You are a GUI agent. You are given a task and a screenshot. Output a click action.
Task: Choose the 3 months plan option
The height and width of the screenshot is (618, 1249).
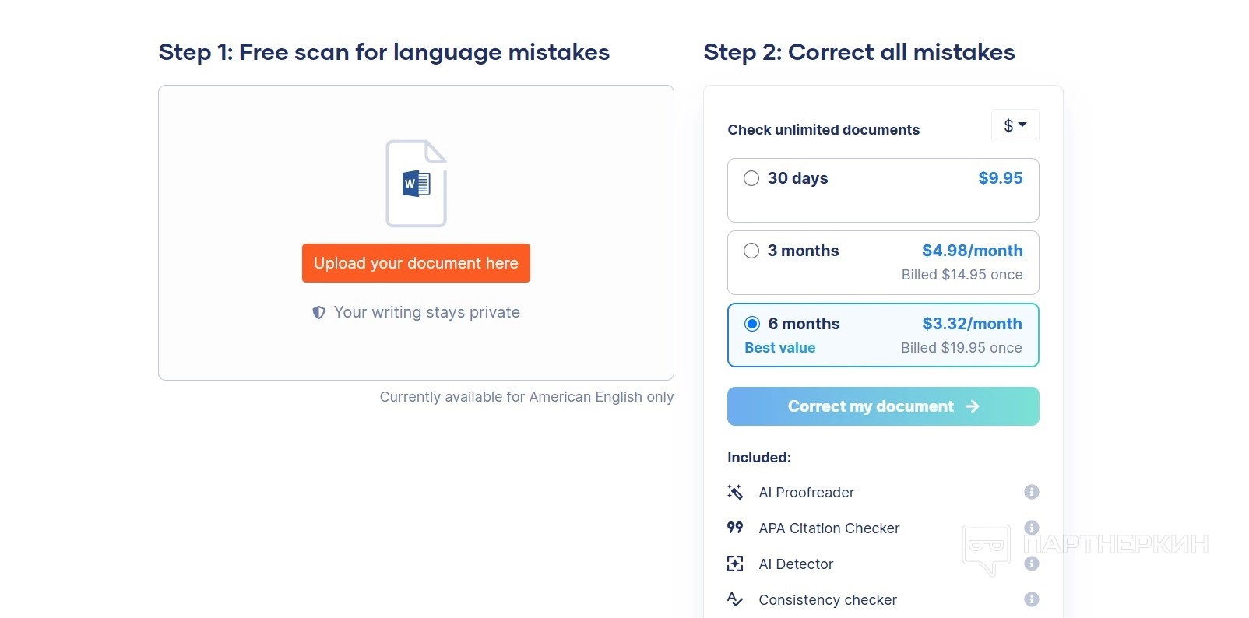(x=751, y=251)
